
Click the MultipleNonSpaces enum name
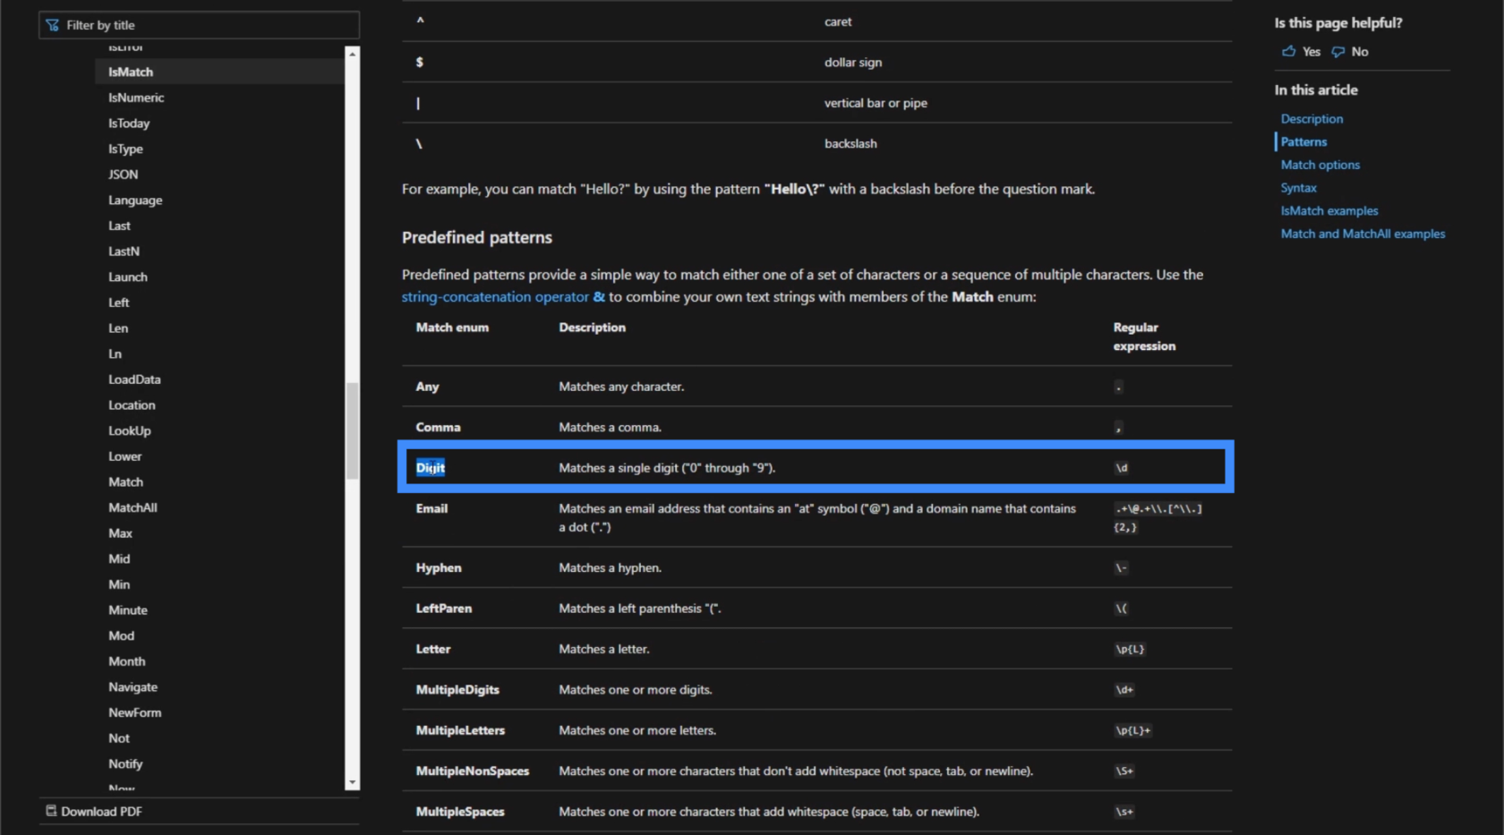click(473, 771)
